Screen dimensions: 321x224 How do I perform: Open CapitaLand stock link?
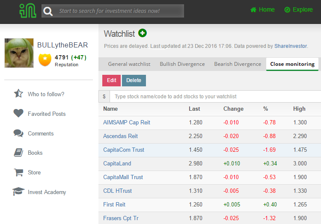[x=117, y=163]
